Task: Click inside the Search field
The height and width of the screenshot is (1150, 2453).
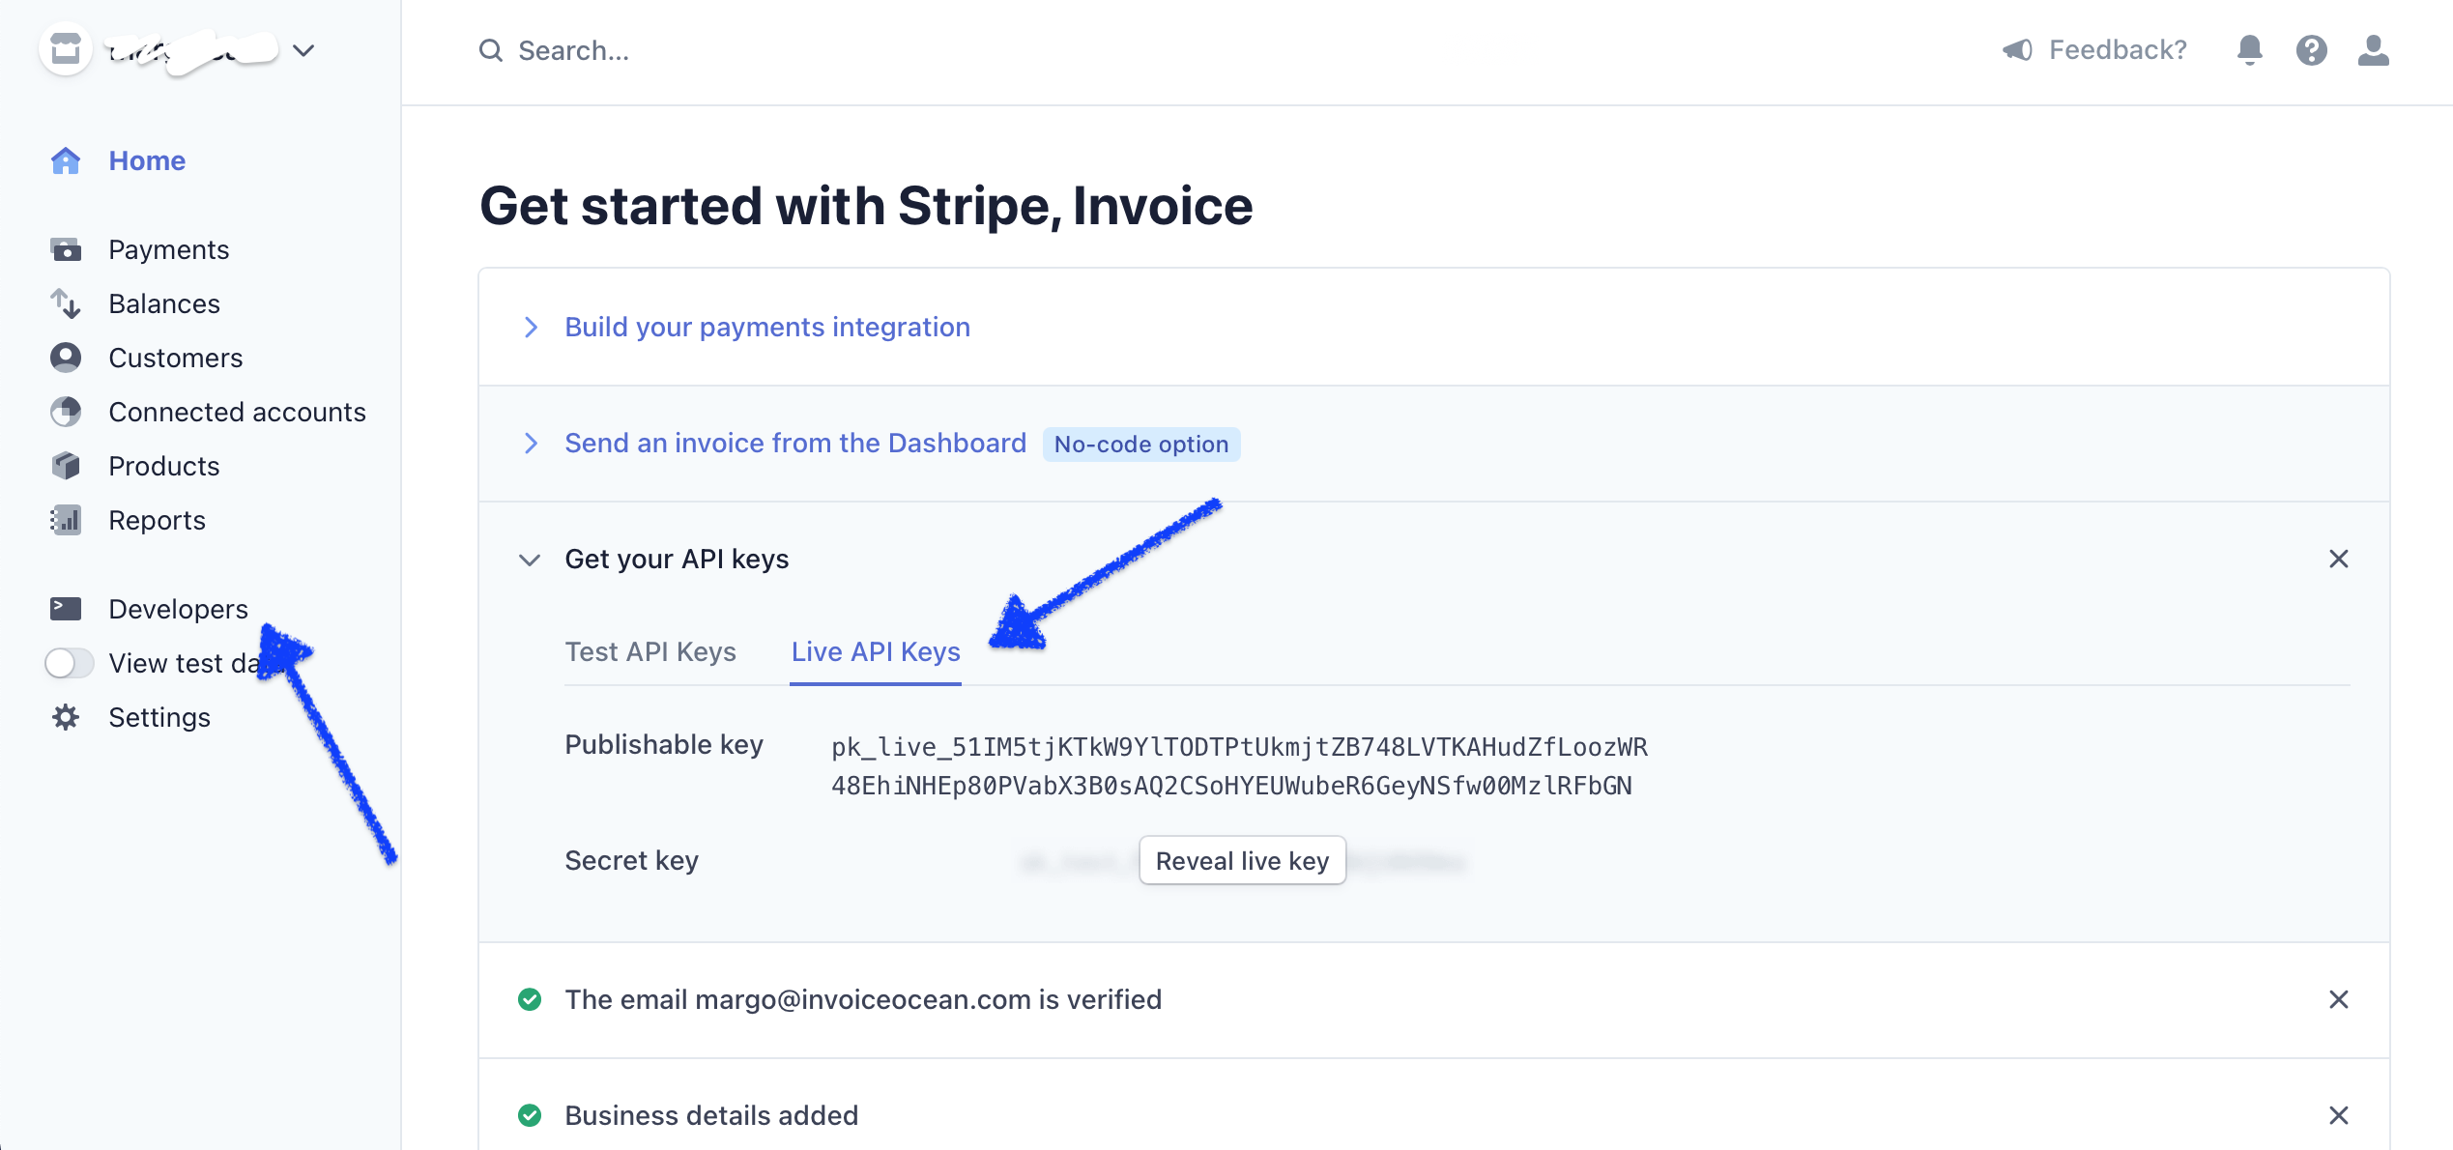Action: [677, 49]
